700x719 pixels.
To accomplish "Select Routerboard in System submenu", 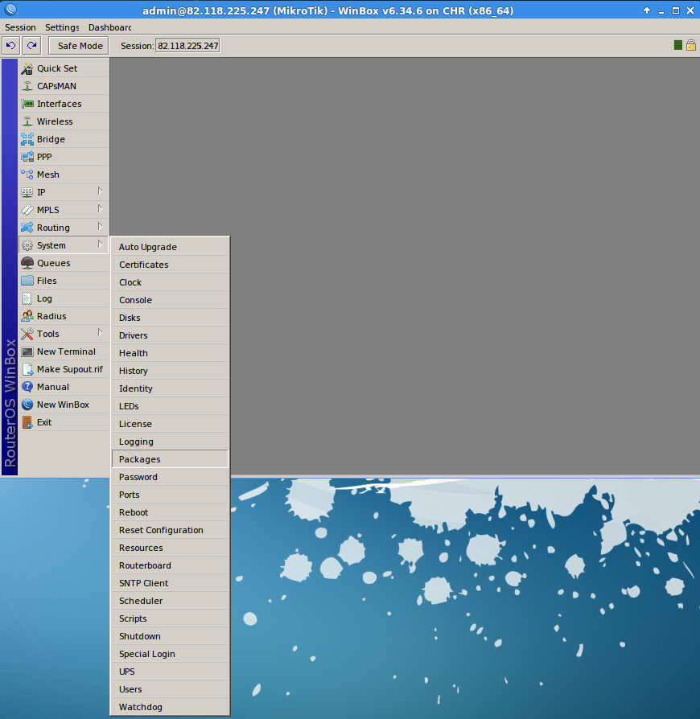I will click(170, 565).
